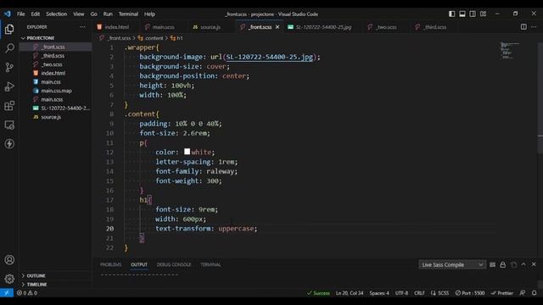
Task: Close the bottom panel
Action: pos(534,264)
